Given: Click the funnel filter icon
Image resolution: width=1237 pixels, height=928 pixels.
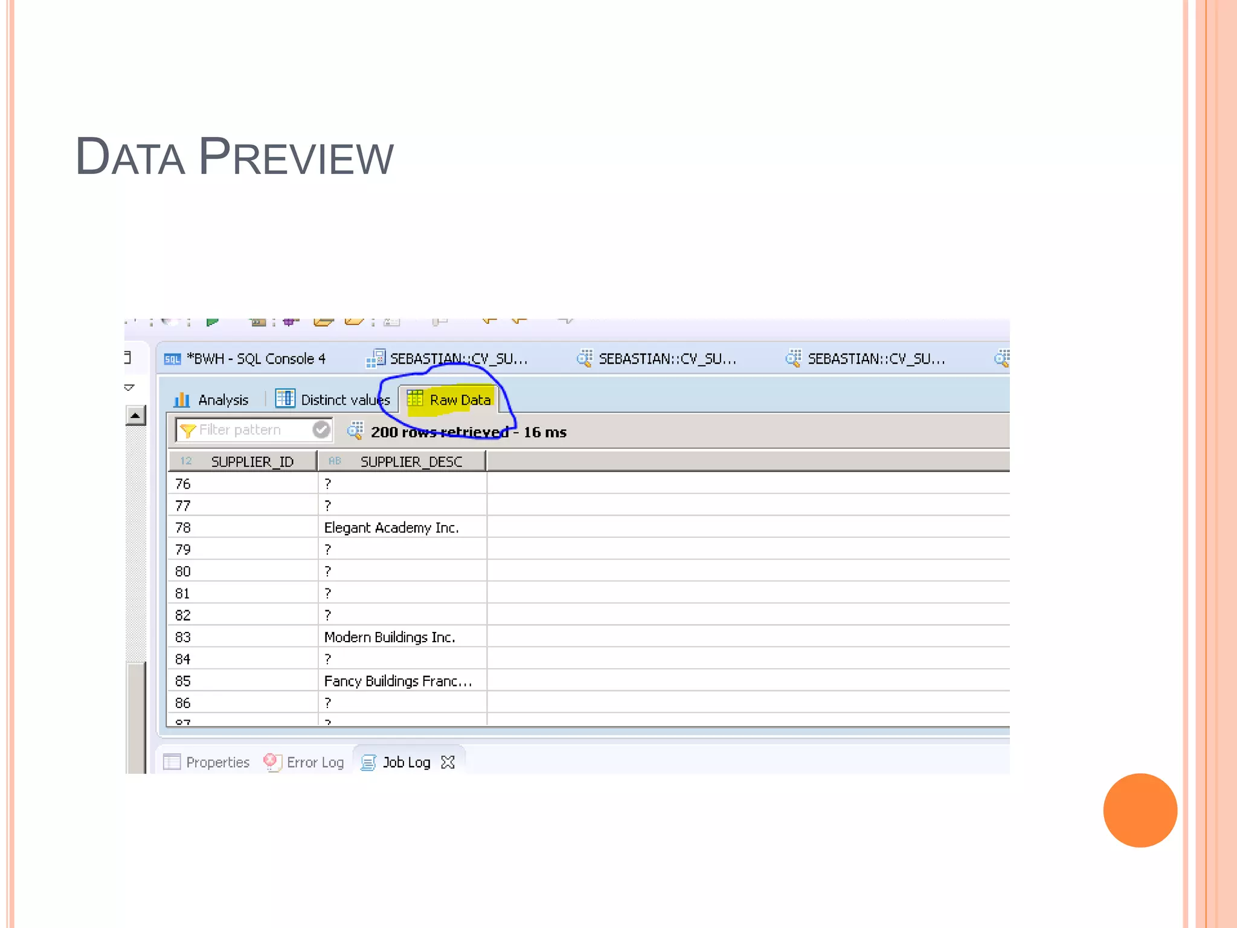Looking at the screenshot, I should 188,430.
